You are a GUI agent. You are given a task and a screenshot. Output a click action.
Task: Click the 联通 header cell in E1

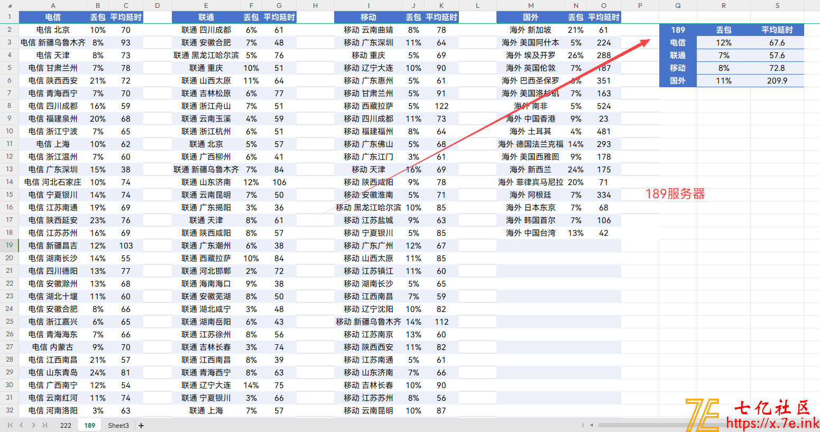click(x=206, y=17)
